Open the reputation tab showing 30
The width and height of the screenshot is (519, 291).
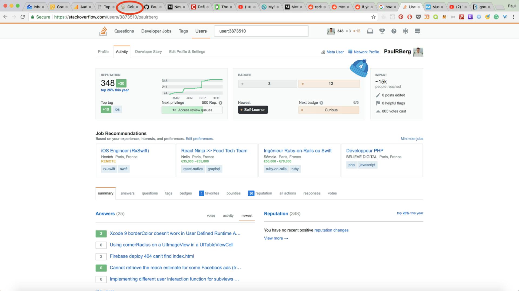[x=260, y=193]
